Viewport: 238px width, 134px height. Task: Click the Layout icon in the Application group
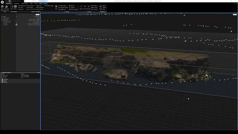100,7
